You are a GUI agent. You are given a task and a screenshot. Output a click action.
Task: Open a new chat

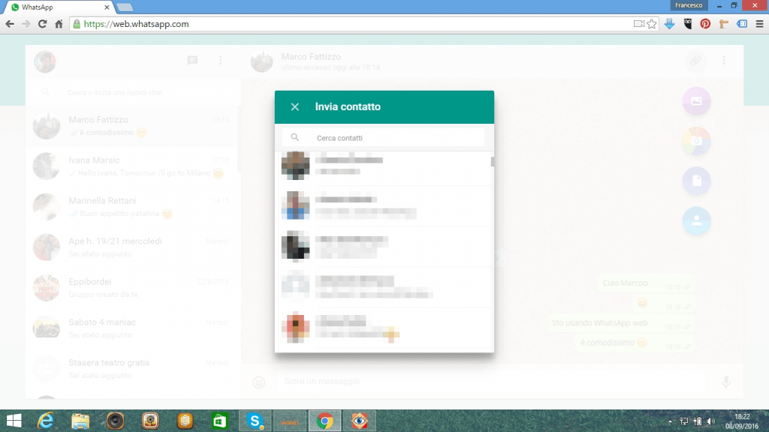coord(193,61)
